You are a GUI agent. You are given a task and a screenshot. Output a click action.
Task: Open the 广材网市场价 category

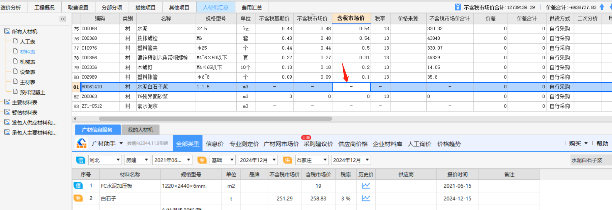point(281,144)
